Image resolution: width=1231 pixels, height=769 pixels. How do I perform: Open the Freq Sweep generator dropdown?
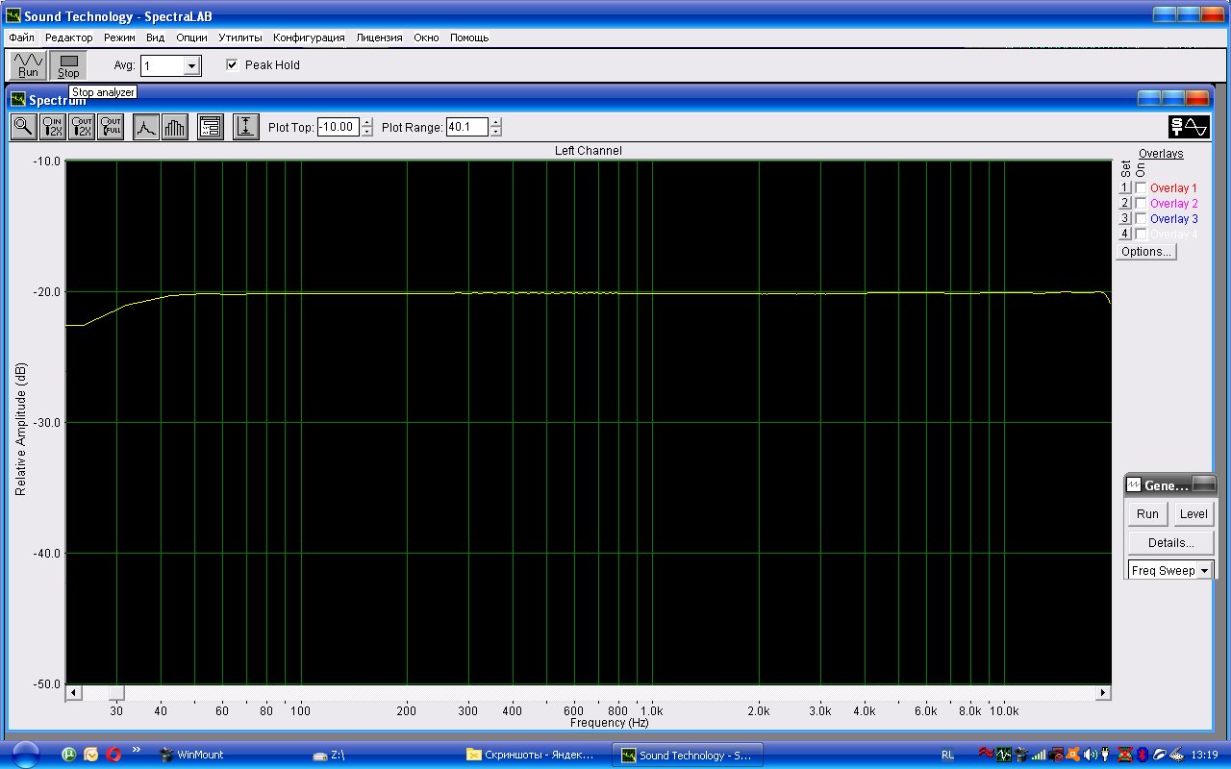point(1204,571)
